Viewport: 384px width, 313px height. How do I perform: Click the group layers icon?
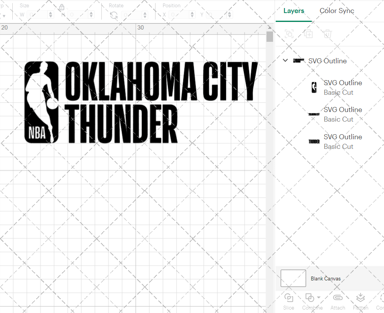(289, 34)
